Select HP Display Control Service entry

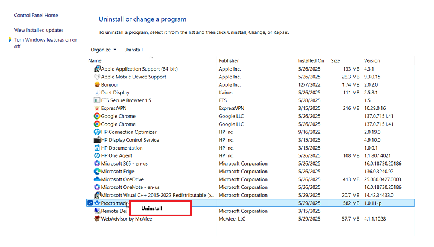pos(130,140)
